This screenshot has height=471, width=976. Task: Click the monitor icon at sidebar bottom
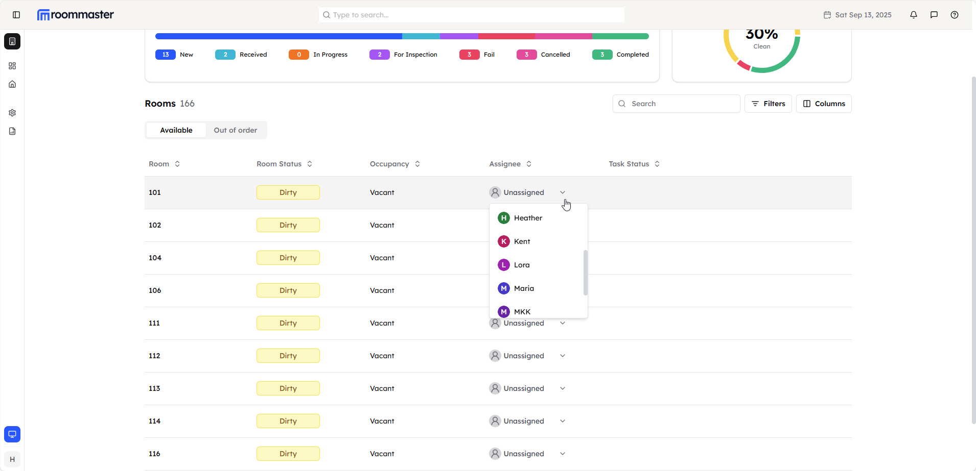click(12, 434)
